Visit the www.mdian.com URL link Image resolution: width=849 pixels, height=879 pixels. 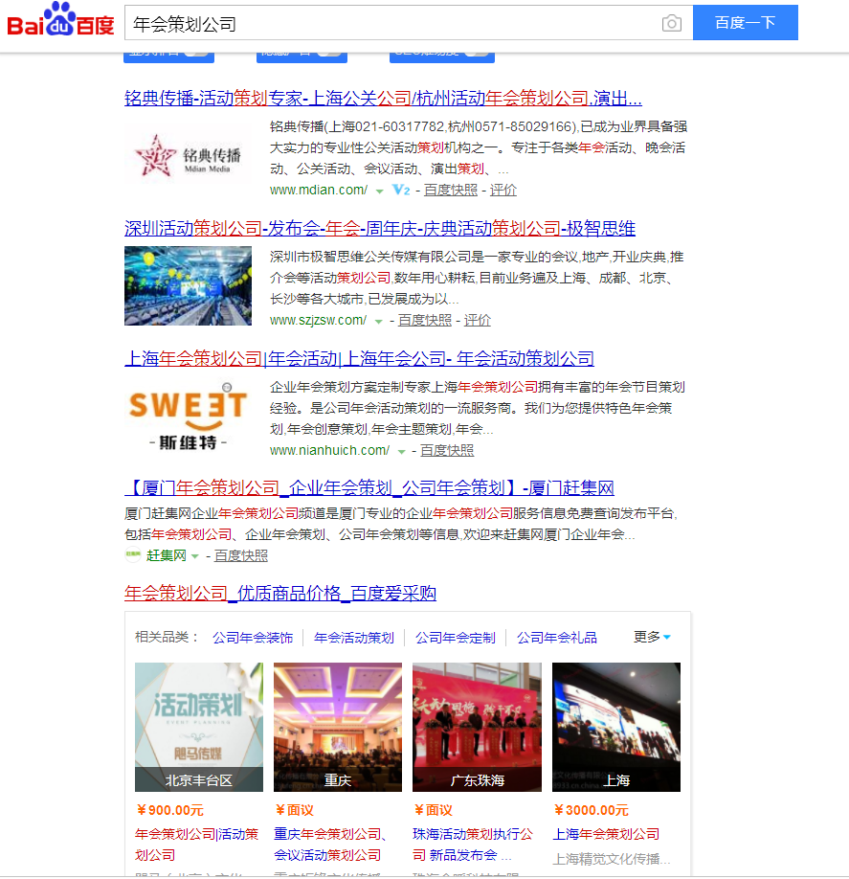319,190
